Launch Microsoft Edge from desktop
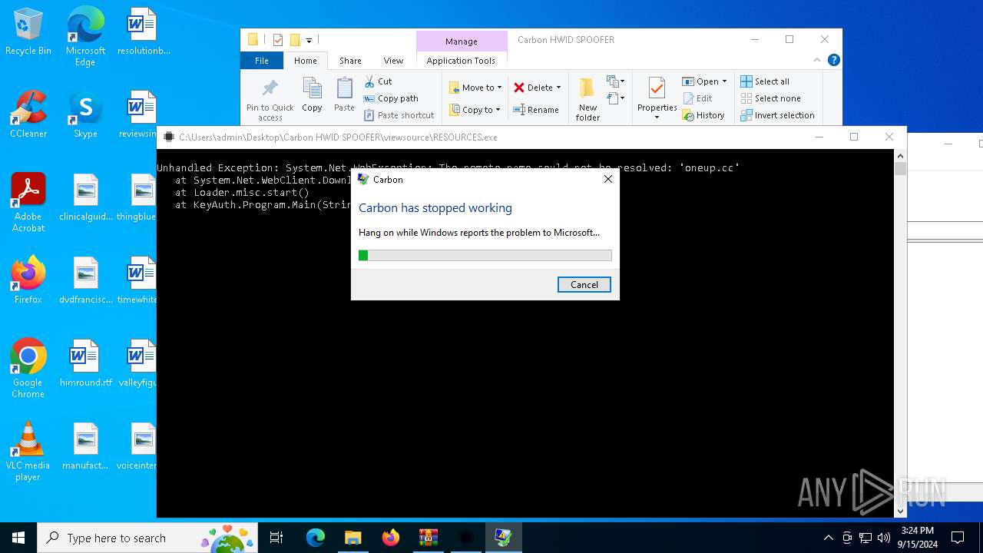 tap(85, 36)
